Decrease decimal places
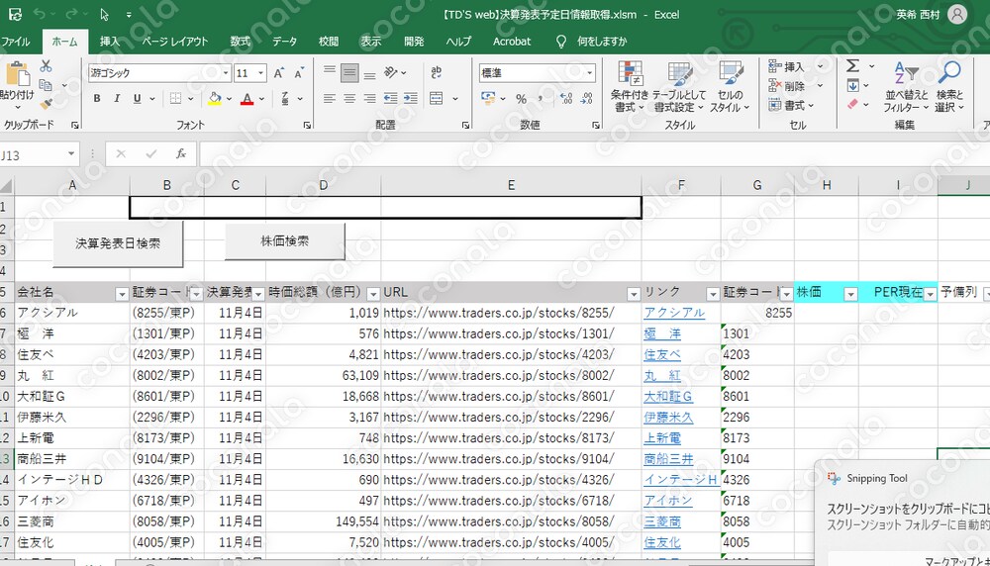This screenshot has width=990, height=566. tap(586, 98)
